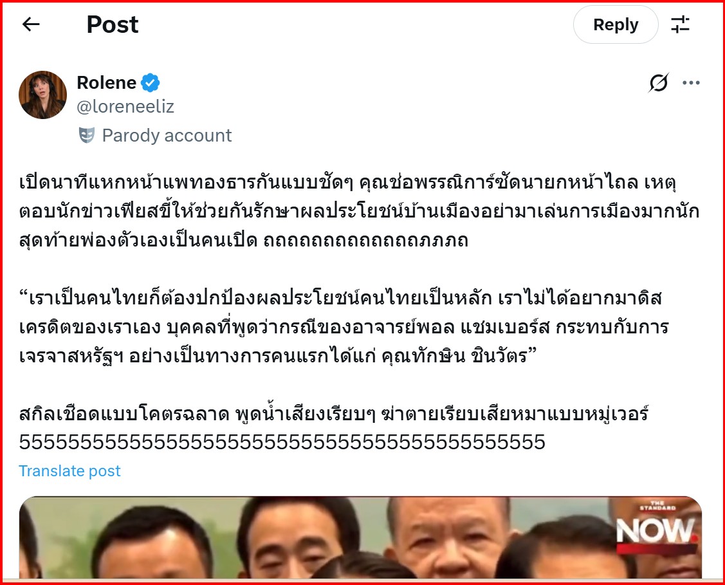The image size is (725, 585).
Task: Click the first paragraph of Thai text
Action: pos(359,211)
